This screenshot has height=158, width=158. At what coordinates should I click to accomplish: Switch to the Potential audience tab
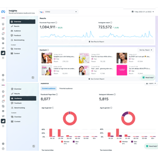tap(66, 88)
